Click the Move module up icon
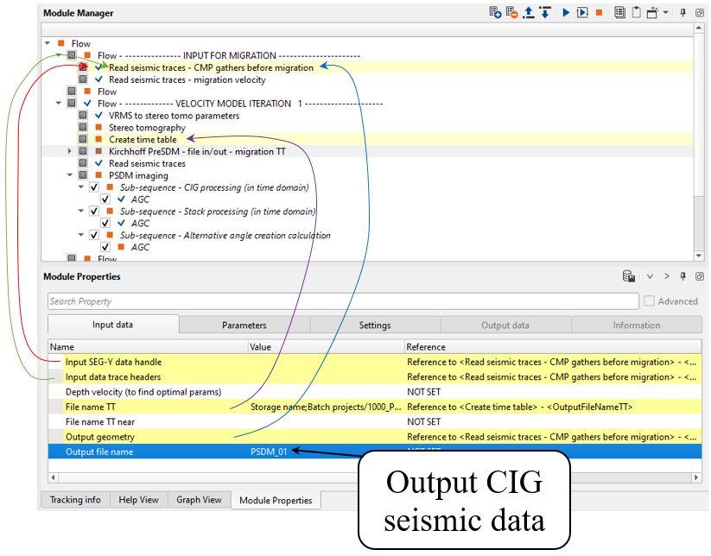The width and height of the screenshot is (711, 556). [529, 13]
